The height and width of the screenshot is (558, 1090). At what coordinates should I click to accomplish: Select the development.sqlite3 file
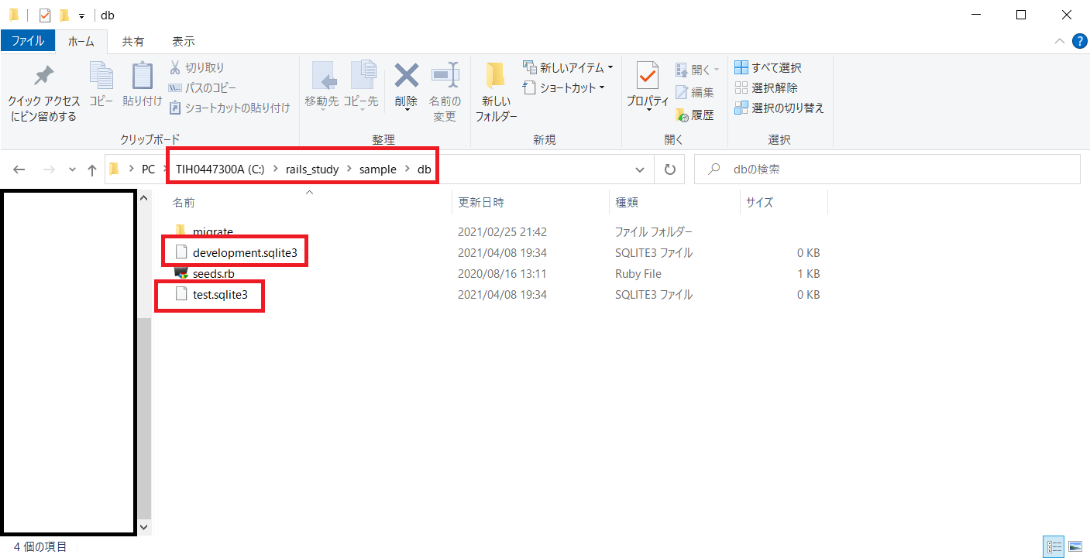click(x=245, y=252)
